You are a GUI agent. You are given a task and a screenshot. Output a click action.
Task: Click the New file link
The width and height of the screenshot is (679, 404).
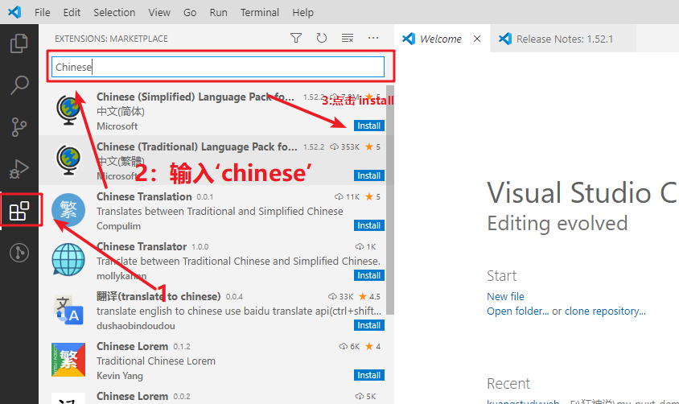click(x=505, y=296)
